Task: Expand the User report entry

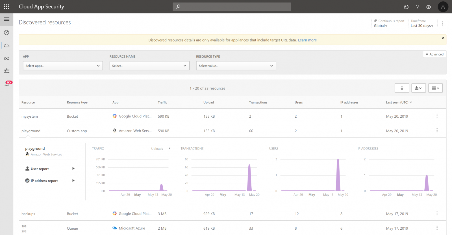Action: (x=50, y=169)
